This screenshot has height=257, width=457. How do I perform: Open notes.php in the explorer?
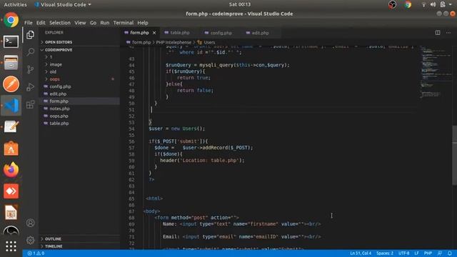tap(59, 109)
